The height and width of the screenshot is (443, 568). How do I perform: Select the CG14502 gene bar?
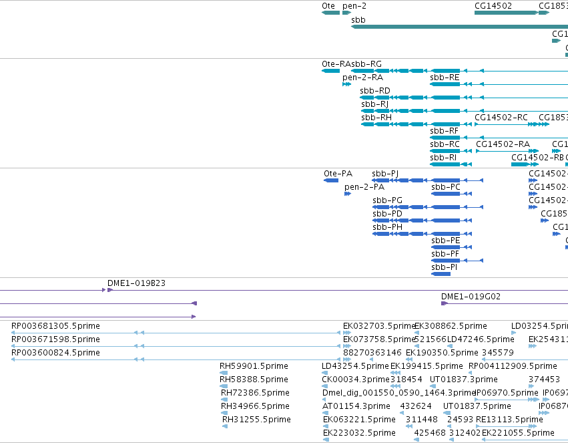pyautogui.click(x=507, y=13)
